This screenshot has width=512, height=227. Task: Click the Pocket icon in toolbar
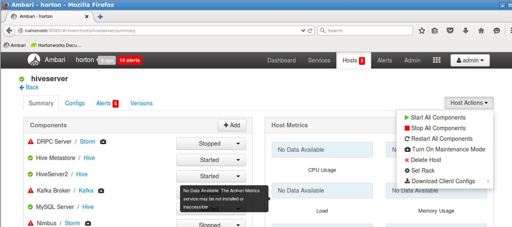pyautogui.click(x=450, y=31)
